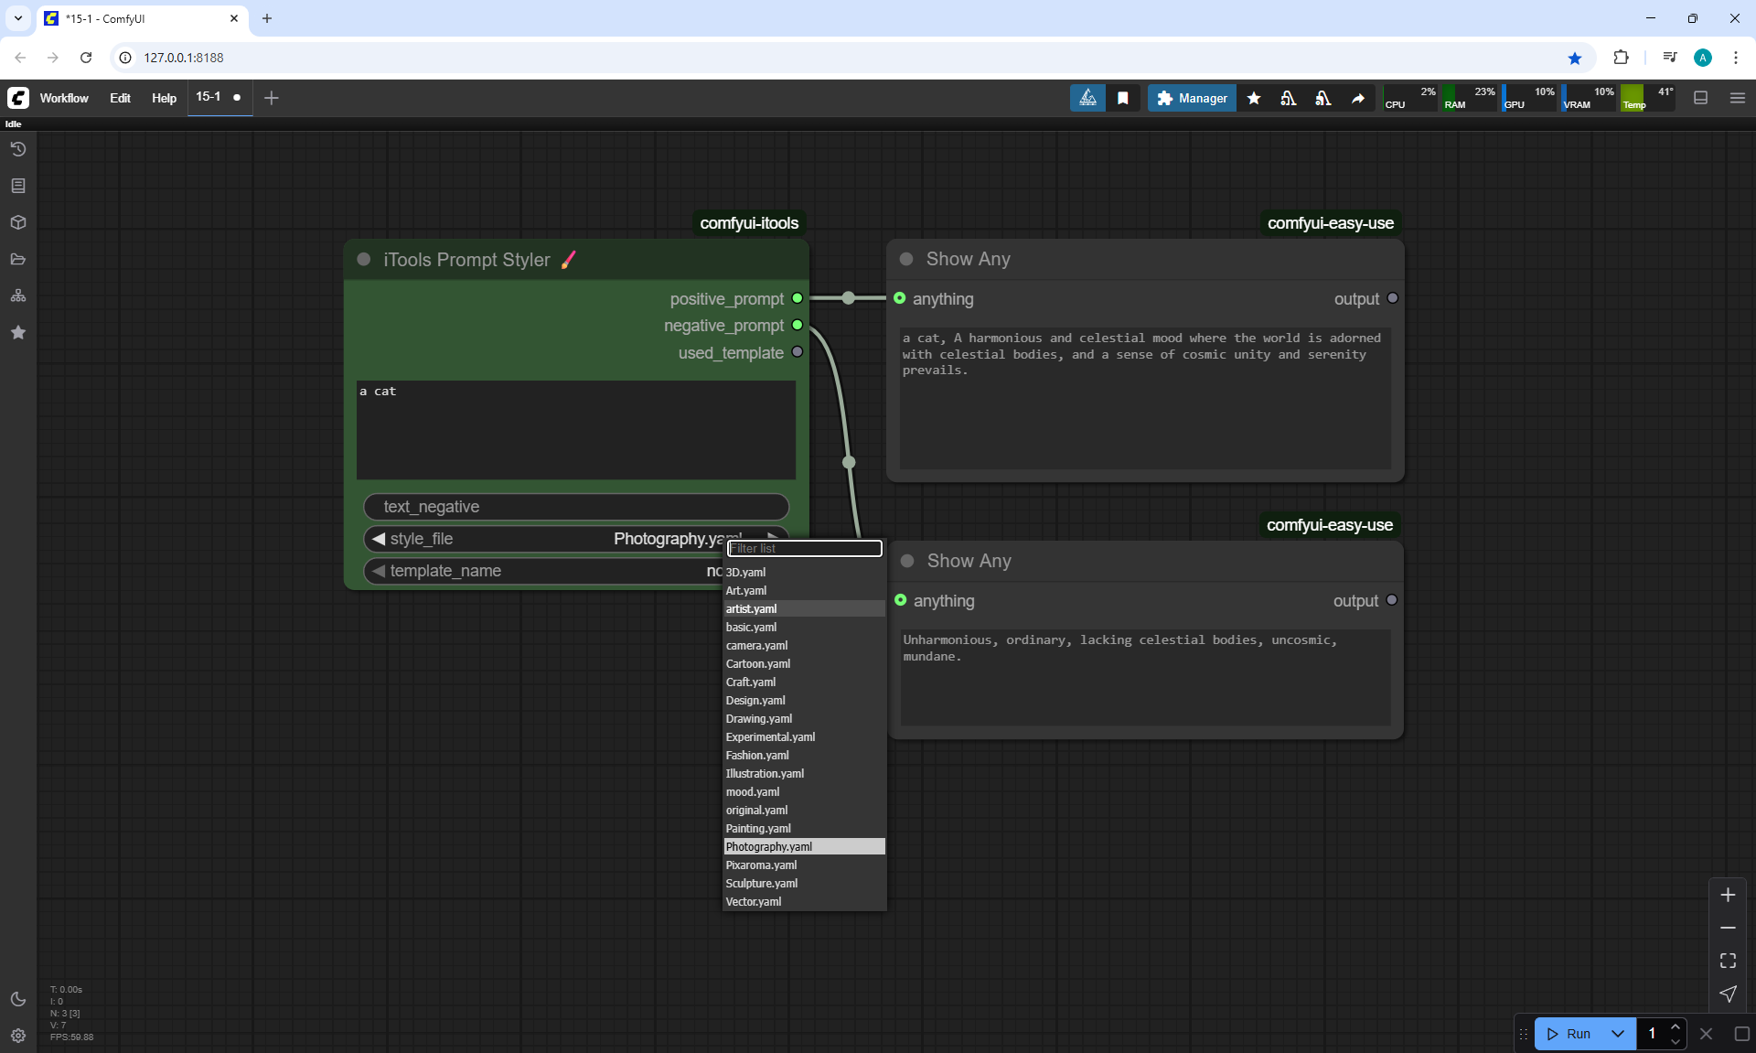Open the workflows folder sidebar icon
This screenshot has height=1053, width=1756.
click(18, 259)
